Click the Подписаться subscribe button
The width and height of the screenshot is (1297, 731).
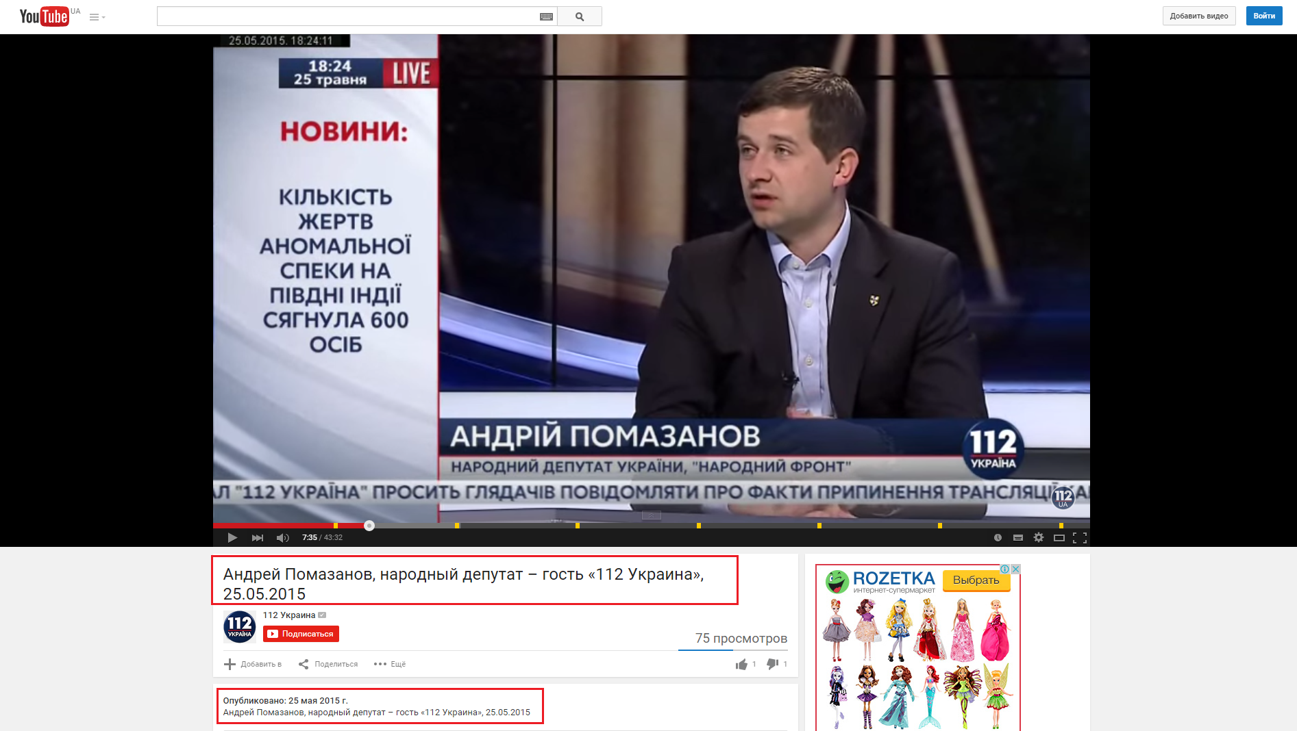point(301,634)
